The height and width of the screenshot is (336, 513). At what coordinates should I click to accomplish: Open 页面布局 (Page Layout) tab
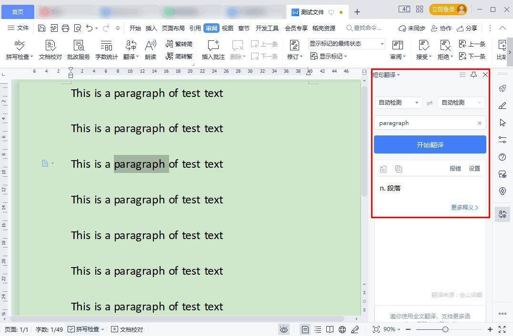[x=173, y=29]
